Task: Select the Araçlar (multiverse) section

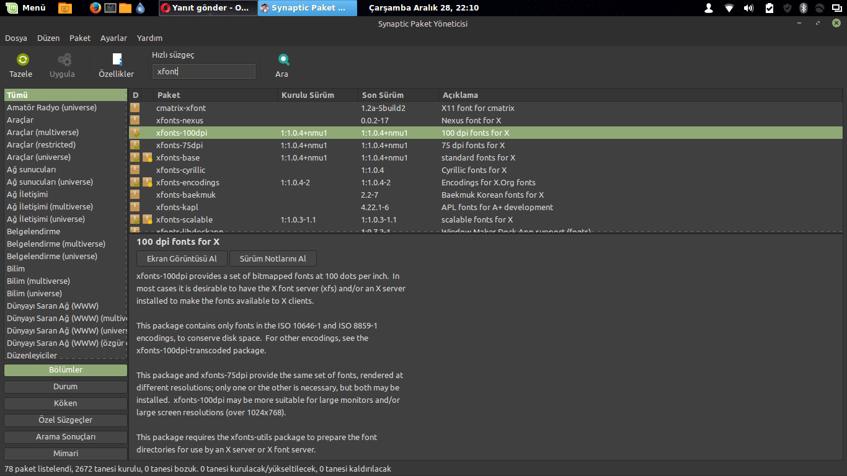Action: click(65, 133)
